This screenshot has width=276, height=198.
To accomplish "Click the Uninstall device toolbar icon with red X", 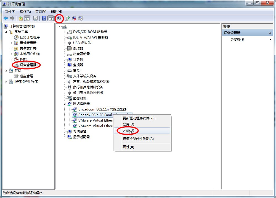I will tap(74, 18).
